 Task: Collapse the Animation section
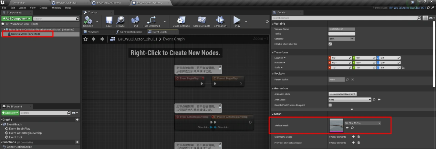272,88
